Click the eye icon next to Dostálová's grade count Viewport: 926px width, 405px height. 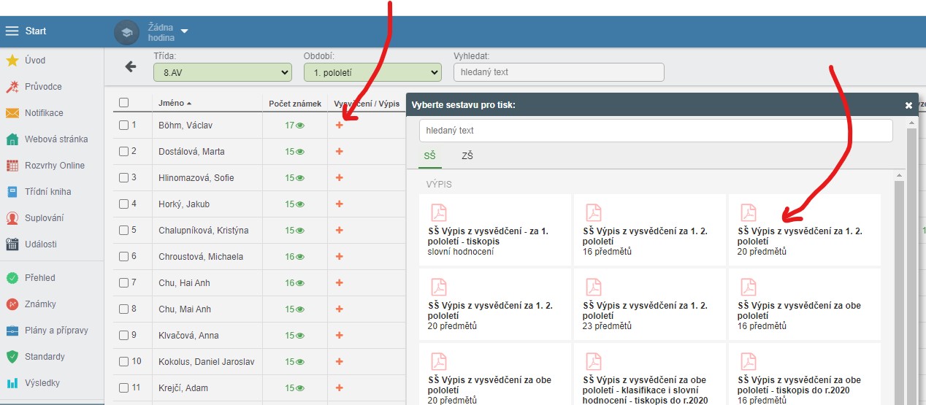(x=300, y=152)
